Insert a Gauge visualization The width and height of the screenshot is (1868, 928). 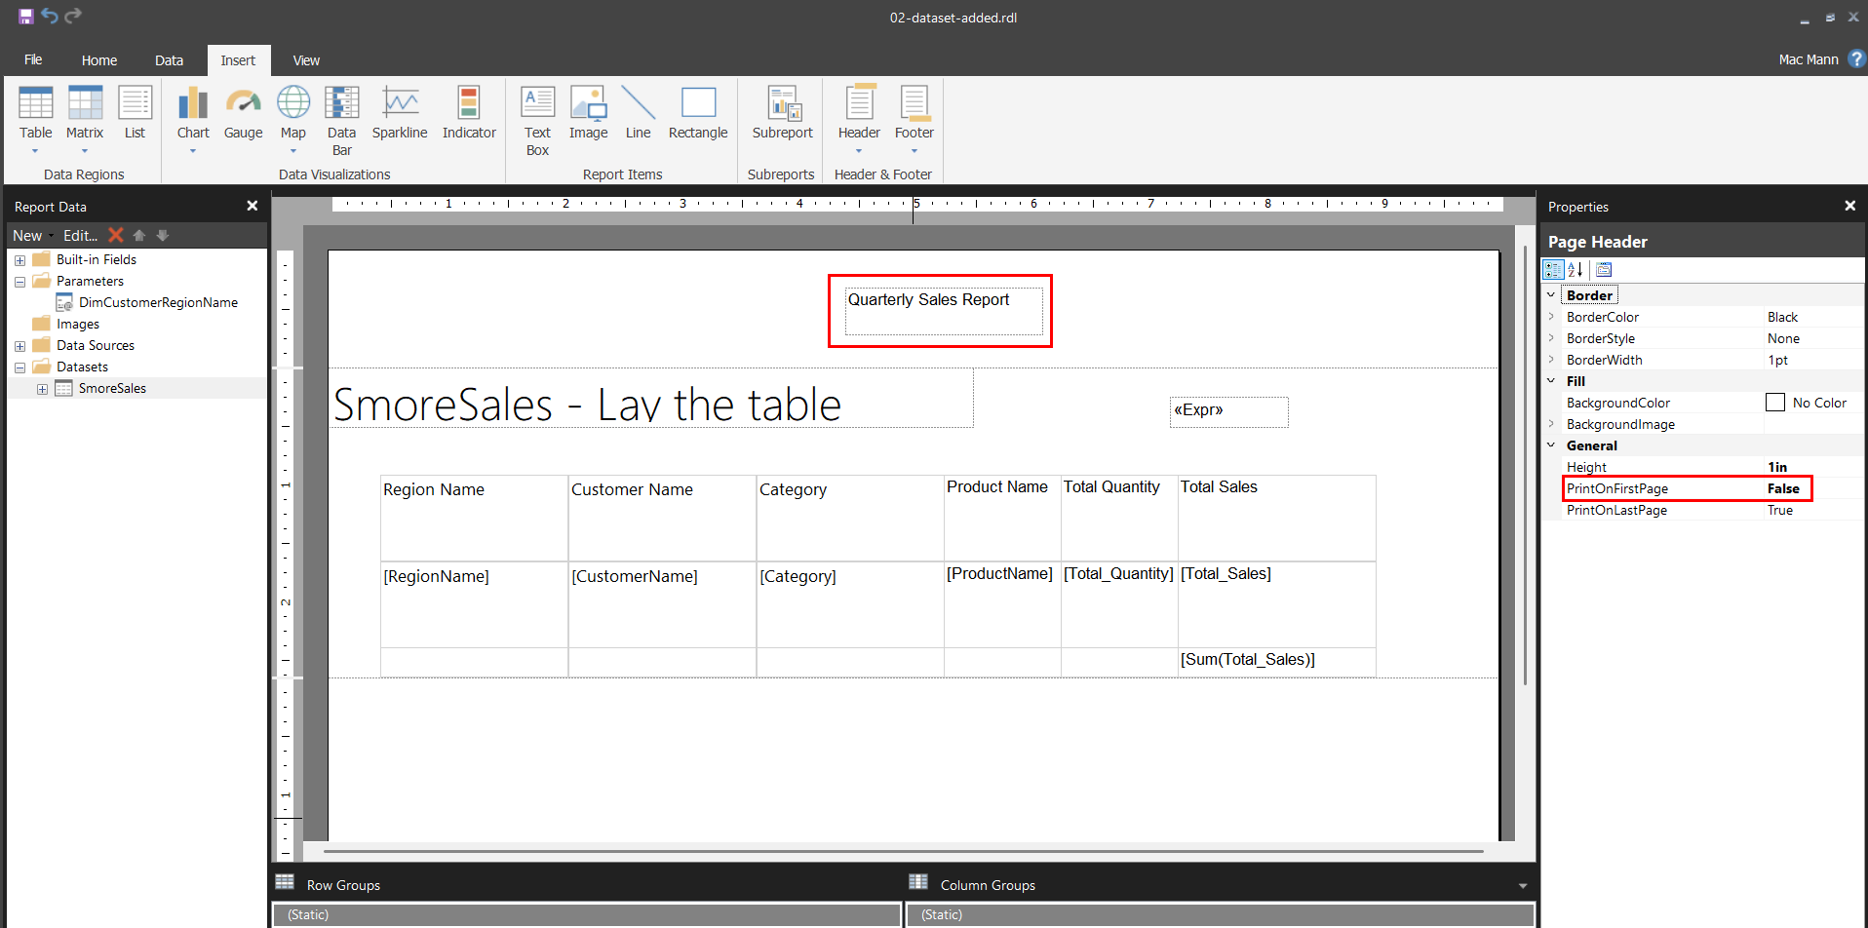(x=243, y=113)
